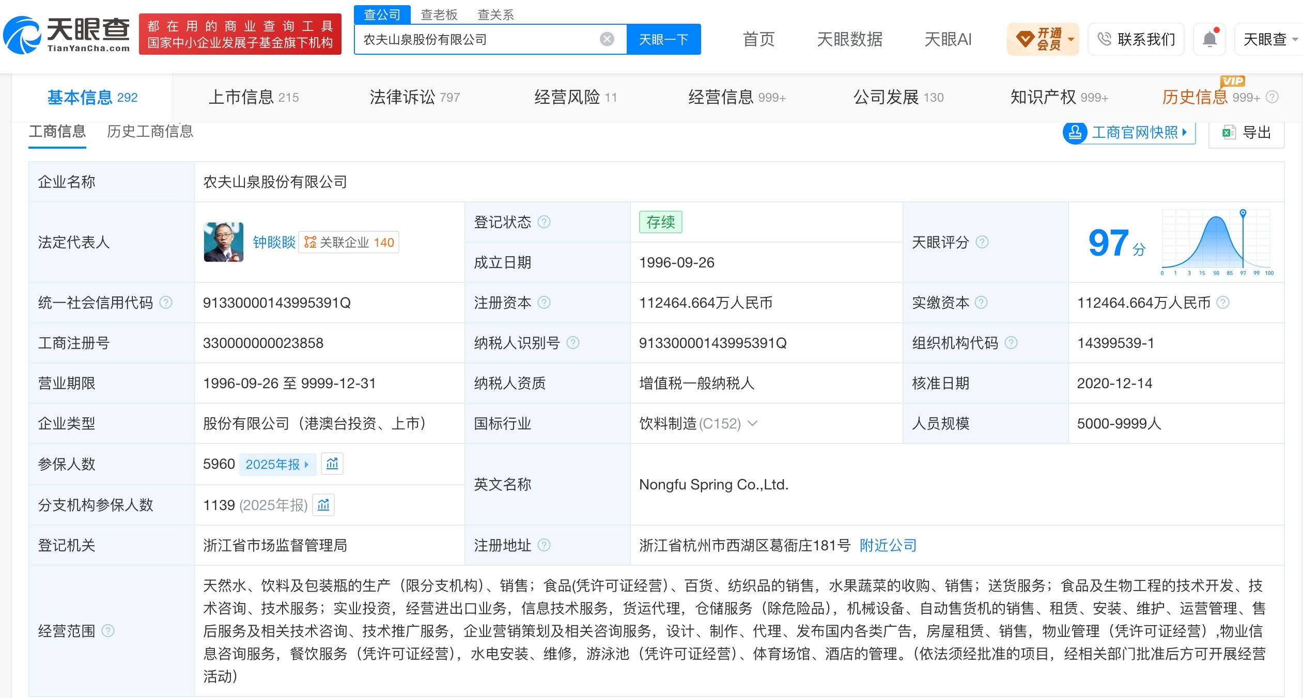Click help icon next to 注册资本
The image size is (1303, 698).
[544, 303]
